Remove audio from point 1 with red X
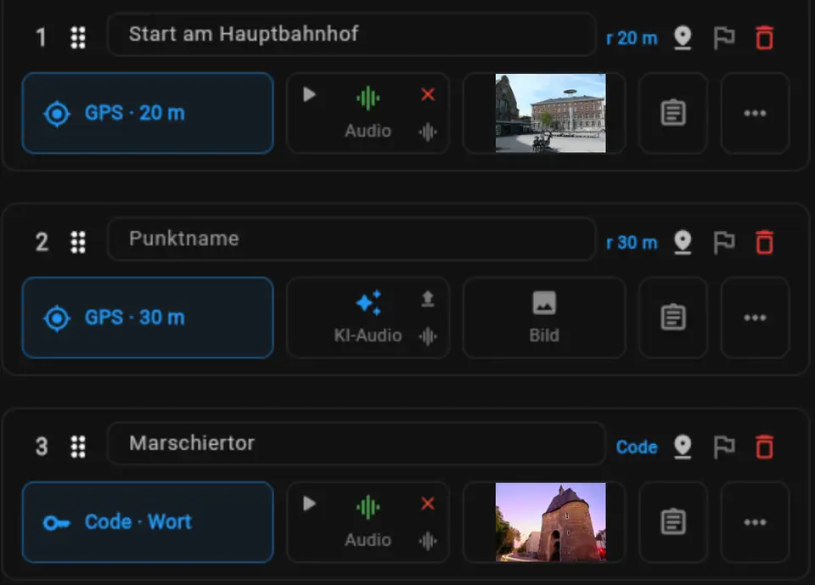Image resolution: width=815 pixels, height=585 pixels. pos(428,94)
